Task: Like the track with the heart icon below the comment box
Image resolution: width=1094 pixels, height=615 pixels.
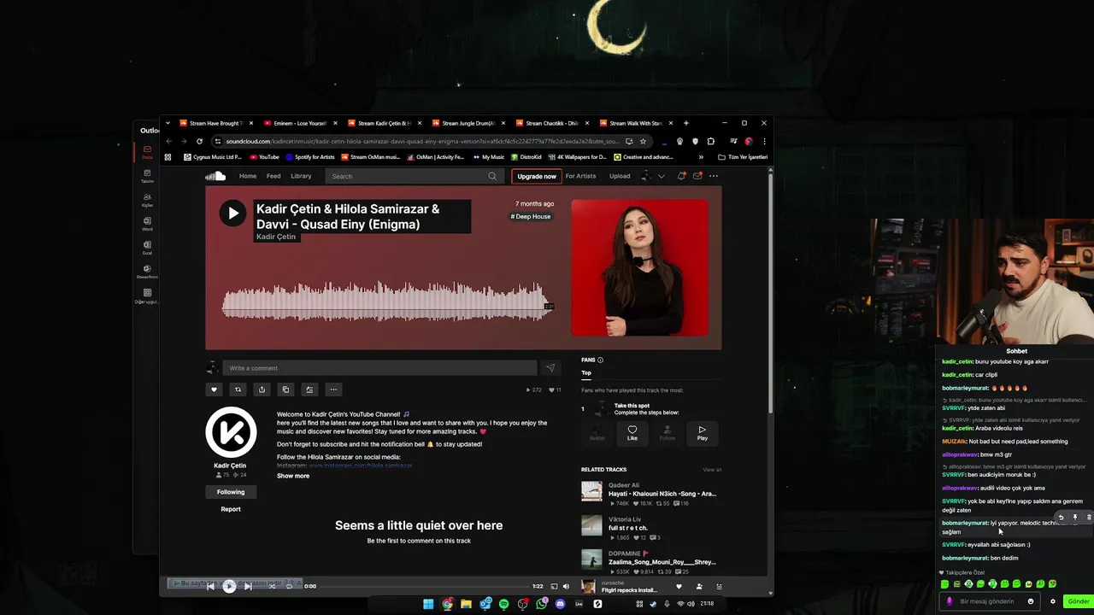Action: coord(215,389)
